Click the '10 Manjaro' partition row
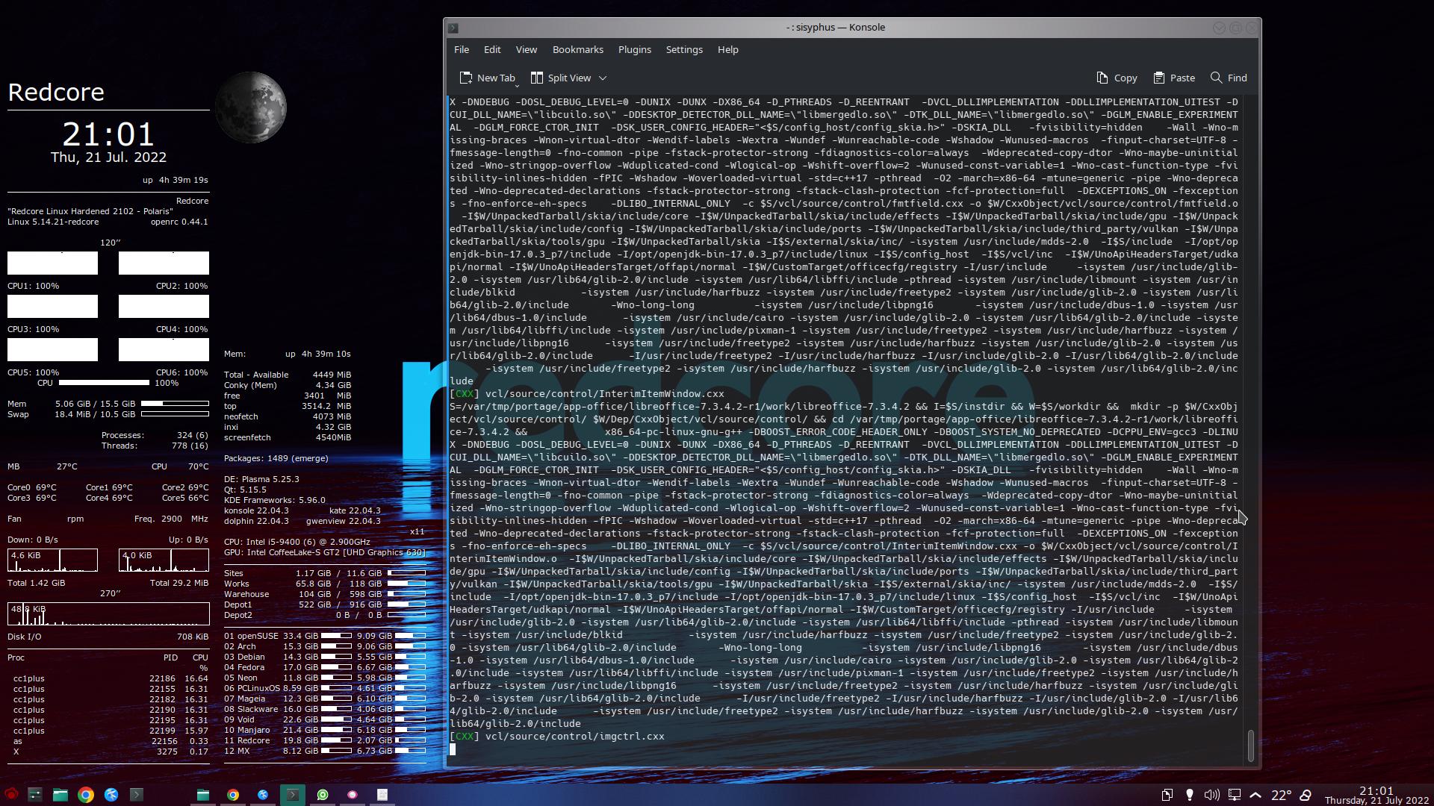 (x=325, y=730)
